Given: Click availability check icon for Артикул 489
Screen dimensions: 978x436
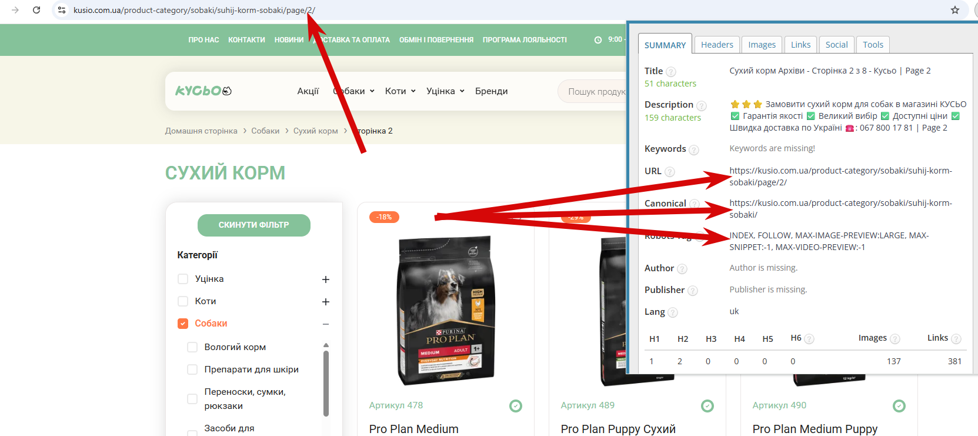Looking at the screenshot, I should click(x=707, y=406).
